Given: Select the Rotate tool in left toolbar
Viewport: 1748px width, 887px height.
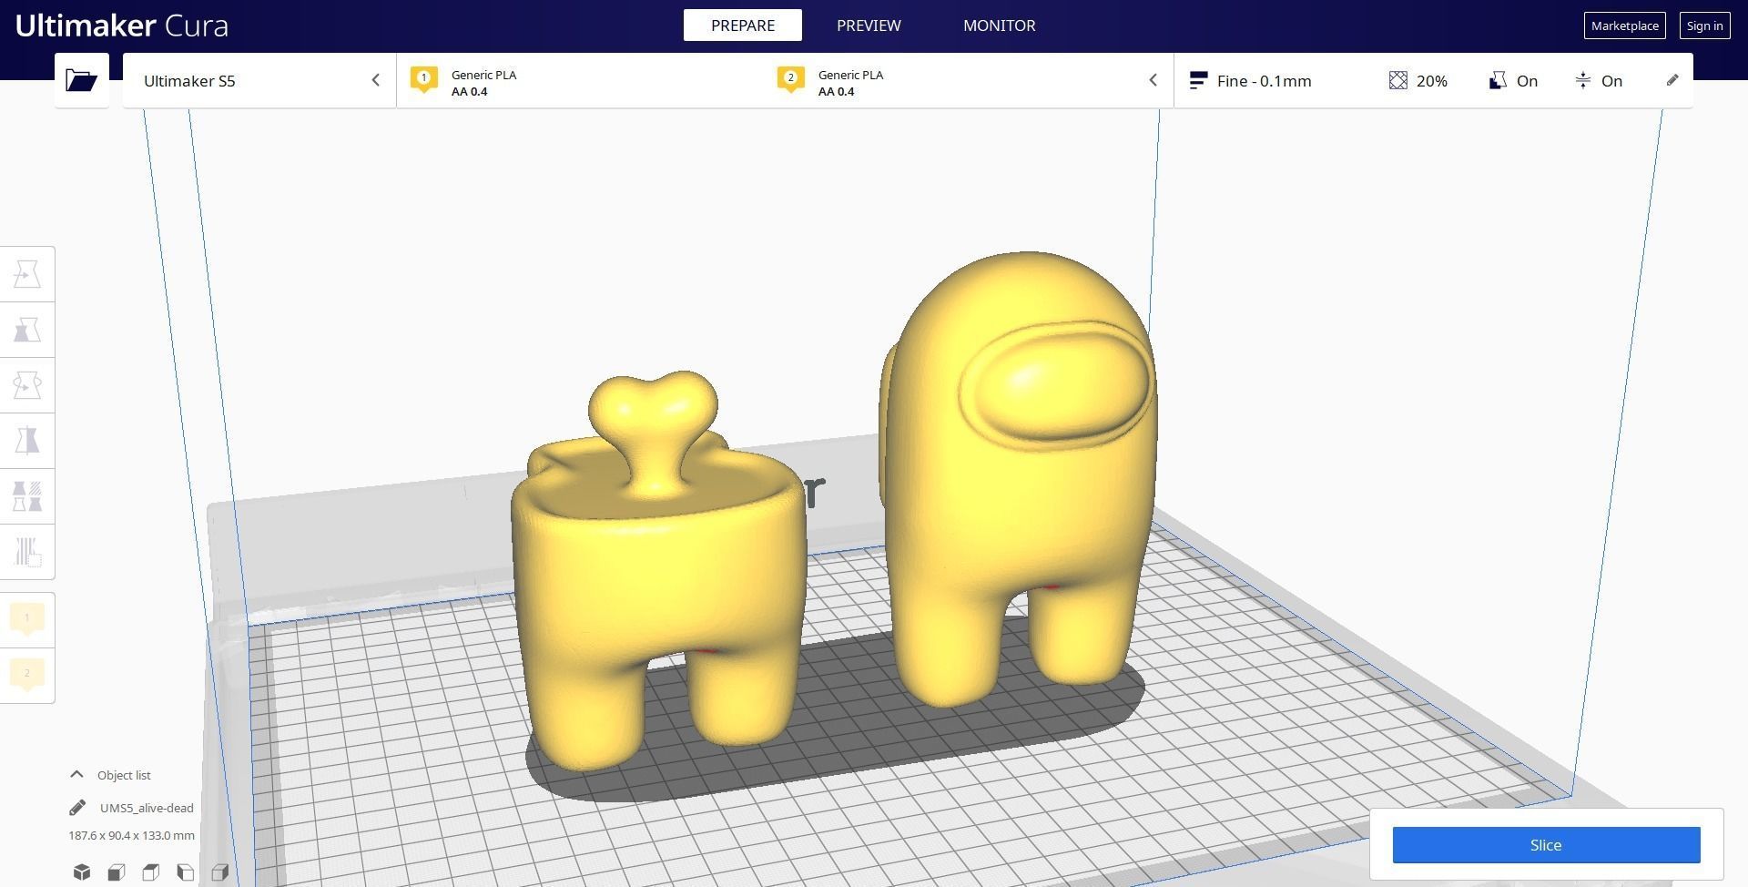Looking at the screenshot, I should 27,385.
